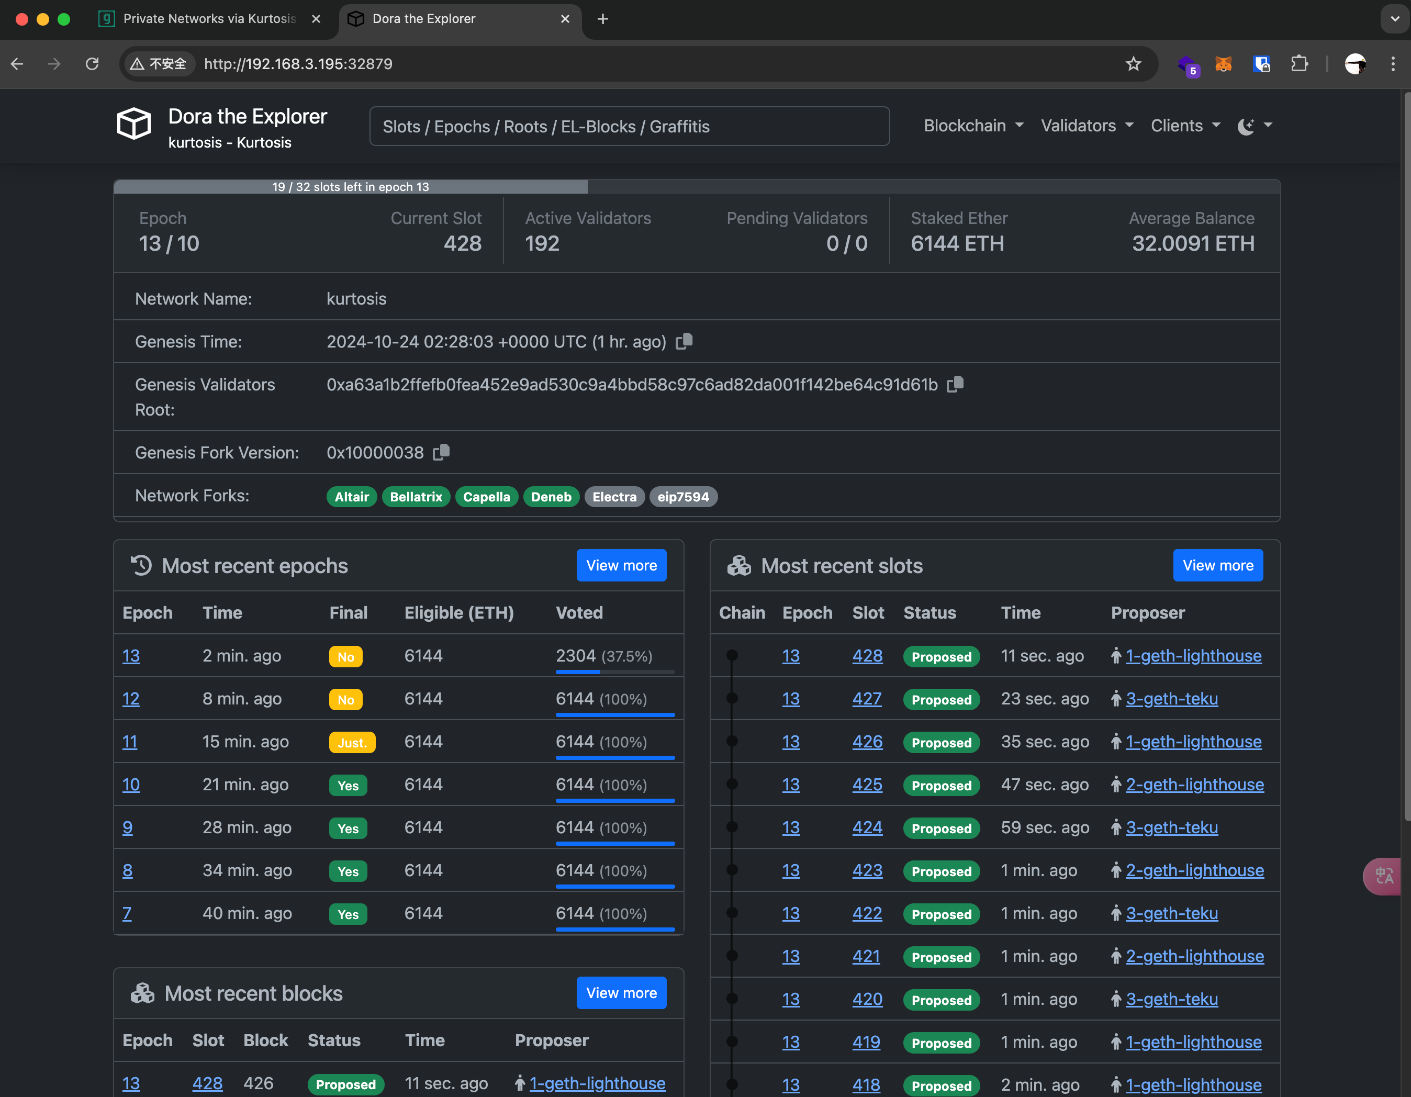Click the Electra fork badge
This screenshot has width=1411, height=1097.
pyautogui.click(x=614, y=497)
